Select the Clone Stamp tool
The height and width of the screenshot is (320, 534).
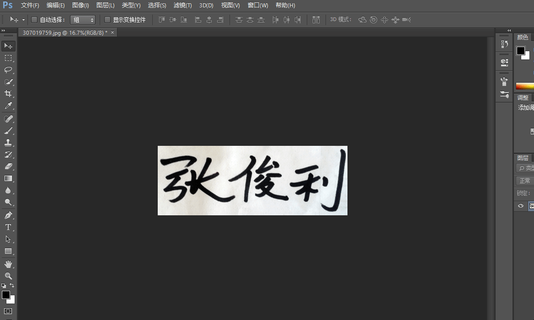click(8, 142)
